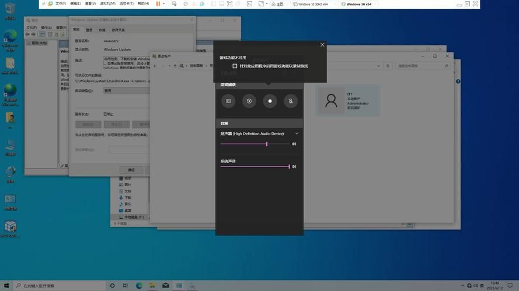Screen dimensions: 519x291
Task: Adjust the system sounds volume slider
Action: click(255, 166)
